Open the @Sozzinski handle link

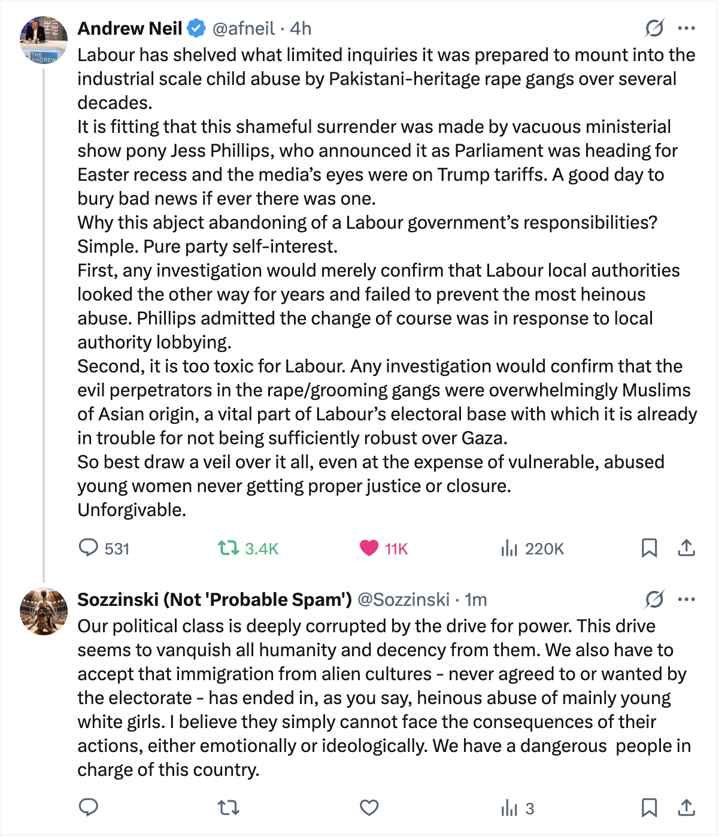[404, 599]
